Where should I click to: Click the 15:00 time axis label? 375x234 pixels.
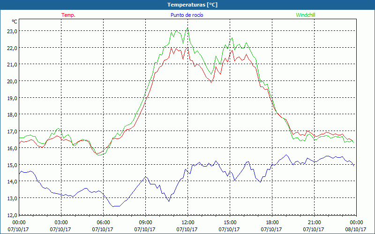pos(230,223)
